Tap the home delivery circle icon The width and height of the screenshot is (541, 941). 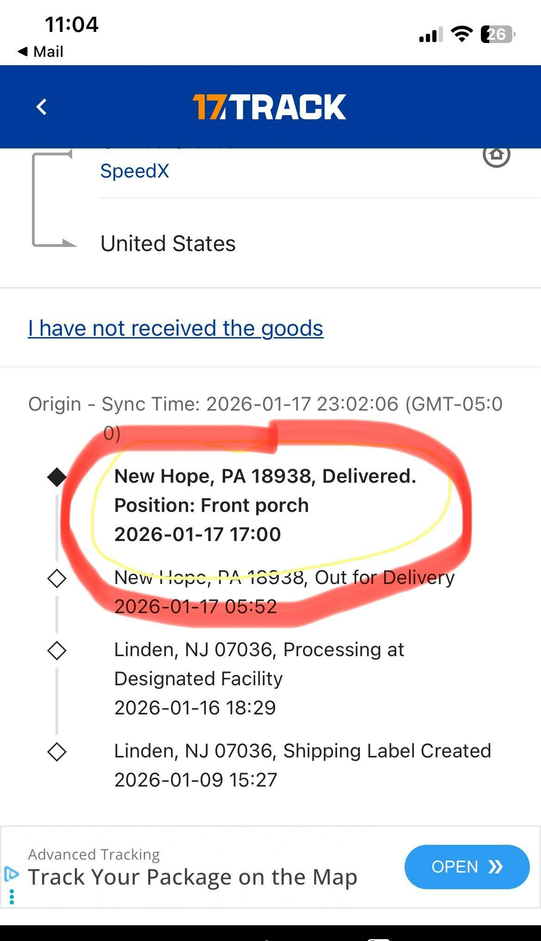coord(496,155)
